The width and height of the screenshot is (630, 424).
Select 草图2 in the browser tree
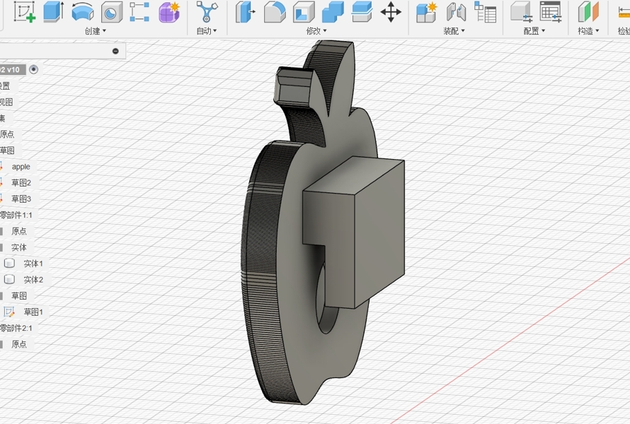[21, 182]
